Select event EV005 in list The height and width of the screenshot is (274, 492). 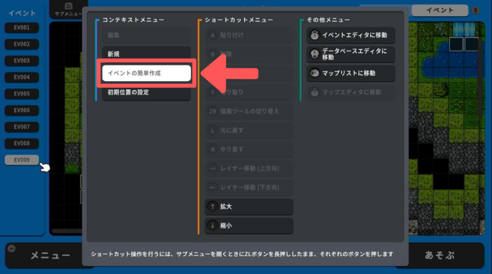click(22, 94)
